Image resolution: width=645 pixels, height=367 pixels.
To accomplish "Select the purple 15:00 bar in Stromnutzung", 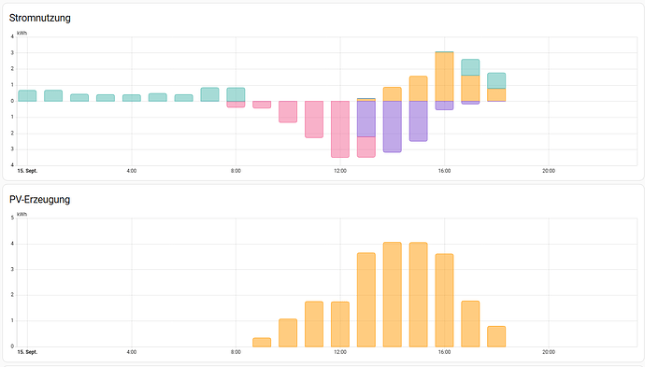I will (x=419, y=121).
